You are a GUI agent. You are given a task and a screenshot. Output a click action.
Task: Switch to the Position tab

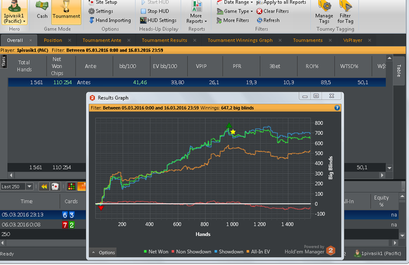coord(53,40)
